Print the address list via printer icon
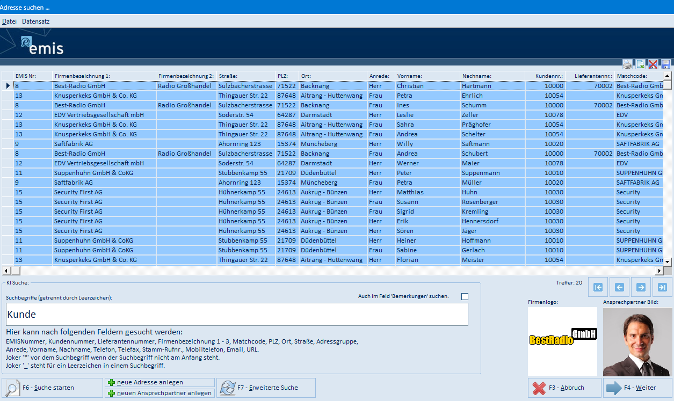 click(x=627, y=64)
